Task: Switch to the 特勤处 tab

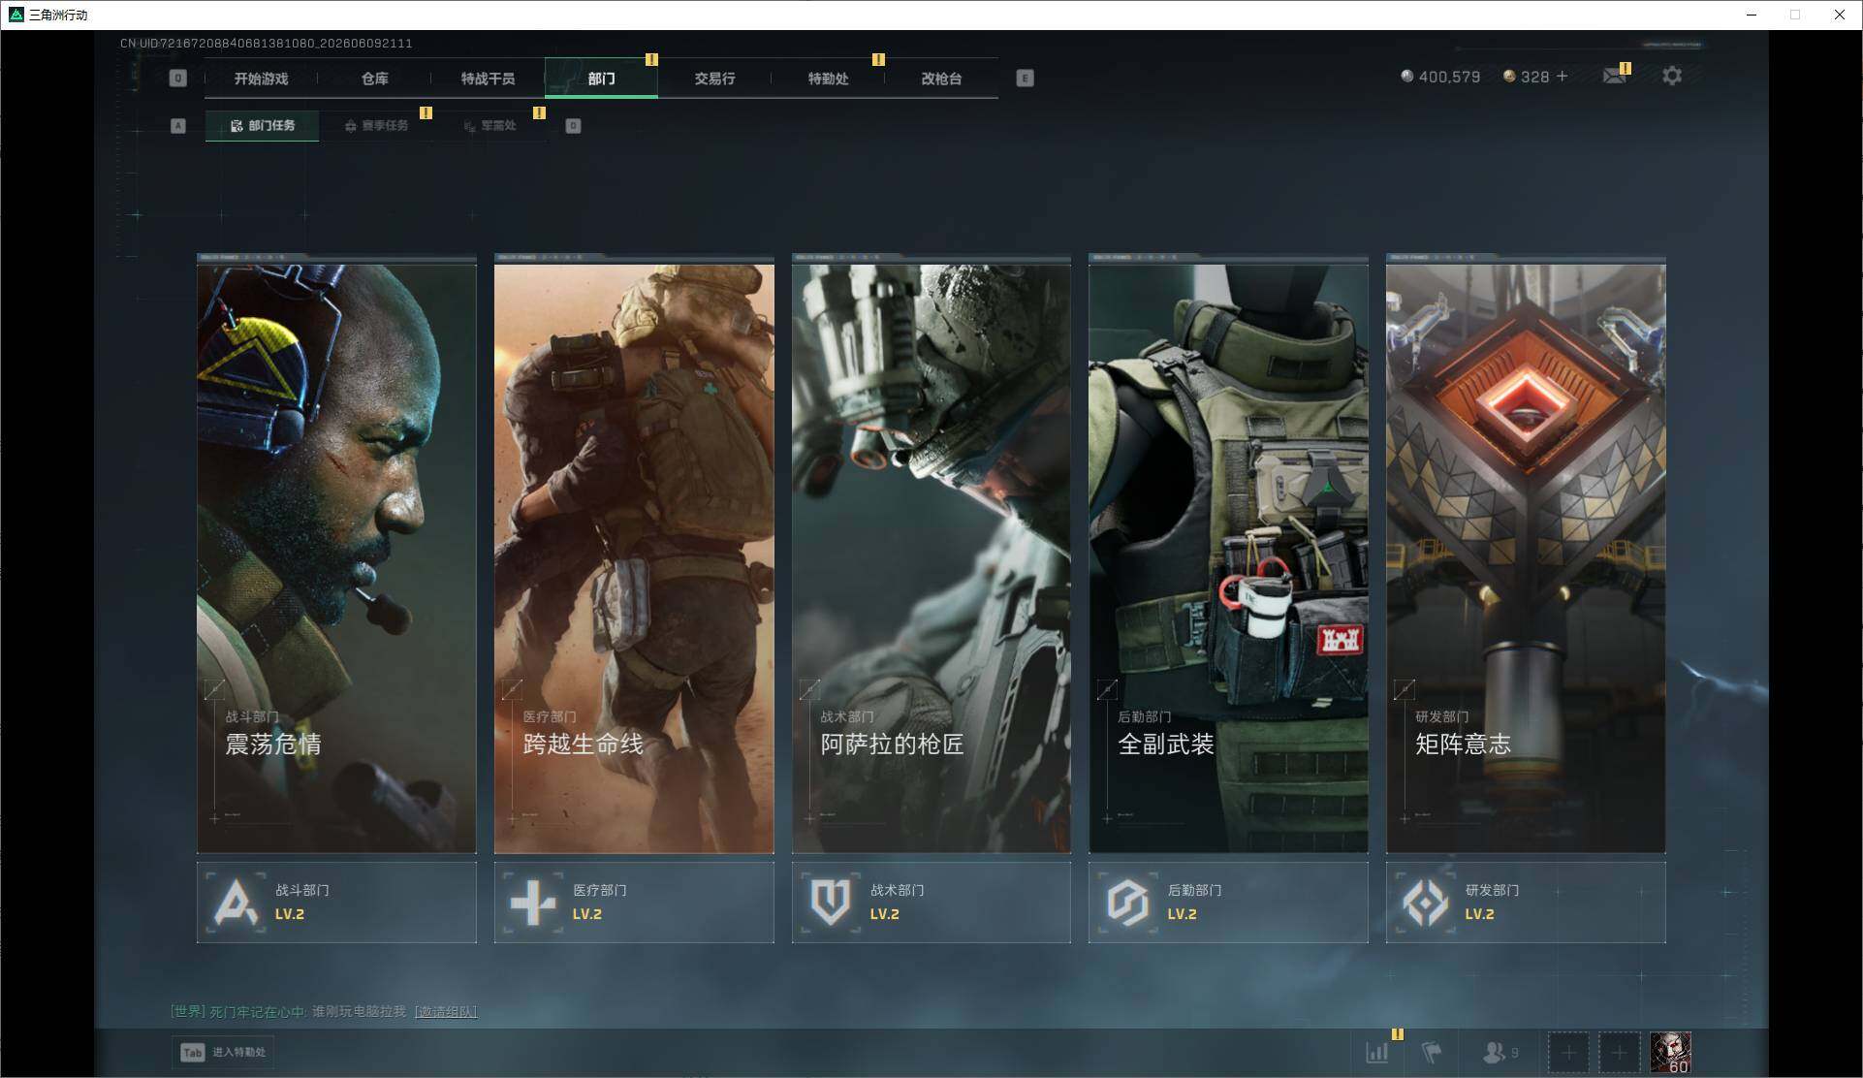Action: pyautogui.click(x=828, y=79)
